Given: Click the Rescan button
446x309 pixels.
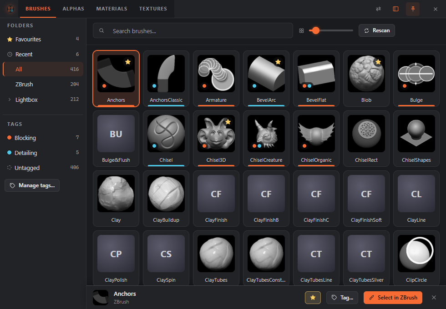Looking at the screenshot, I should coord(377,30).
